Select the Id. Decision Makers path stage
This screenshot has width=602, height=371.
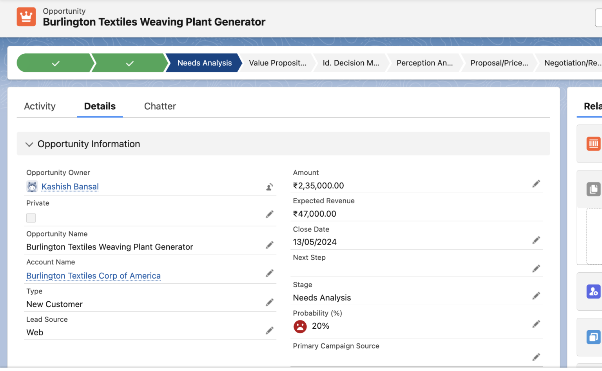click(351, 63)
